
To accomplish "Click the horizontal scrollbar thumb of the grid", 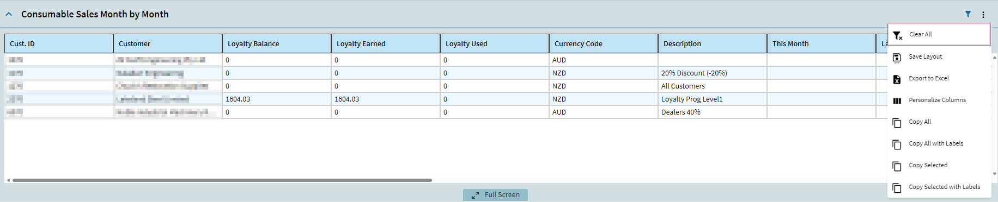I will [x=222, y=180].
